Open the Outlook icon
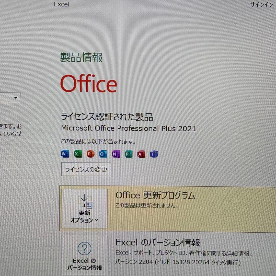The image size is (276, 276). [103, 154]
